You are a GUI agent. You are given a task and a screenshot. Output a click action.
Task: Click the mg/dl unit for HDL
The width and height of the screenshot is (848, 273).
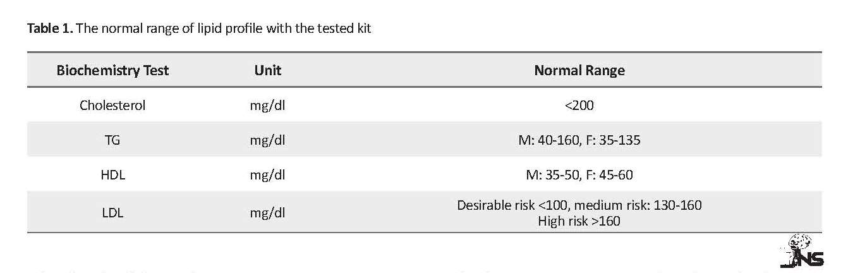coord(268,175)
